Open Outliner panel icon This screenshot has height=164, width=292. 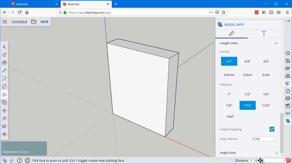pos(288,61)
